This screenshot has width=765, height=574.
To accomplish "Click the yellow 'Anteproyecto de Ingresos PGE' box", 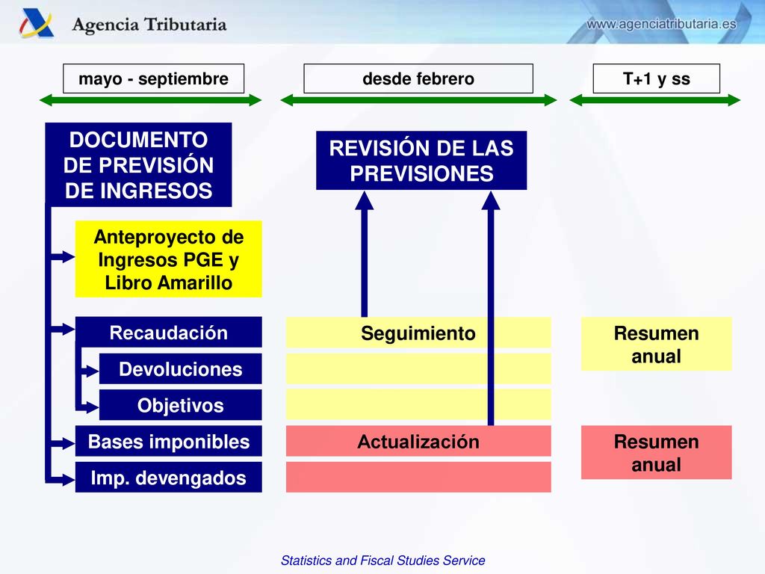I will pos(168,259).
